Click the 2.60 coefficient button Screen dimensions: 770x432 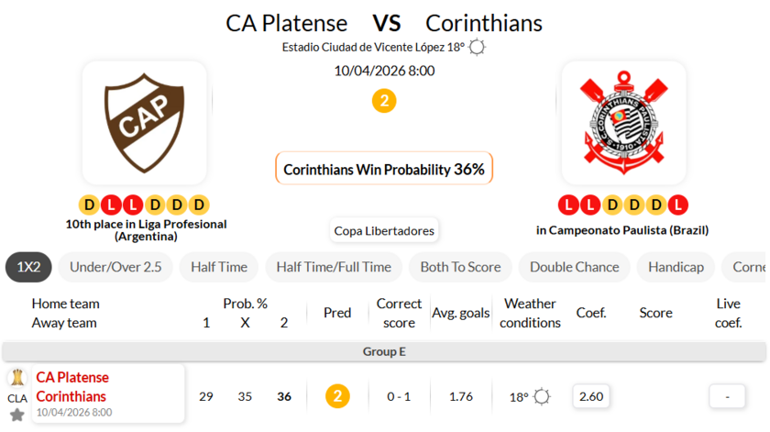click(591, 396)
